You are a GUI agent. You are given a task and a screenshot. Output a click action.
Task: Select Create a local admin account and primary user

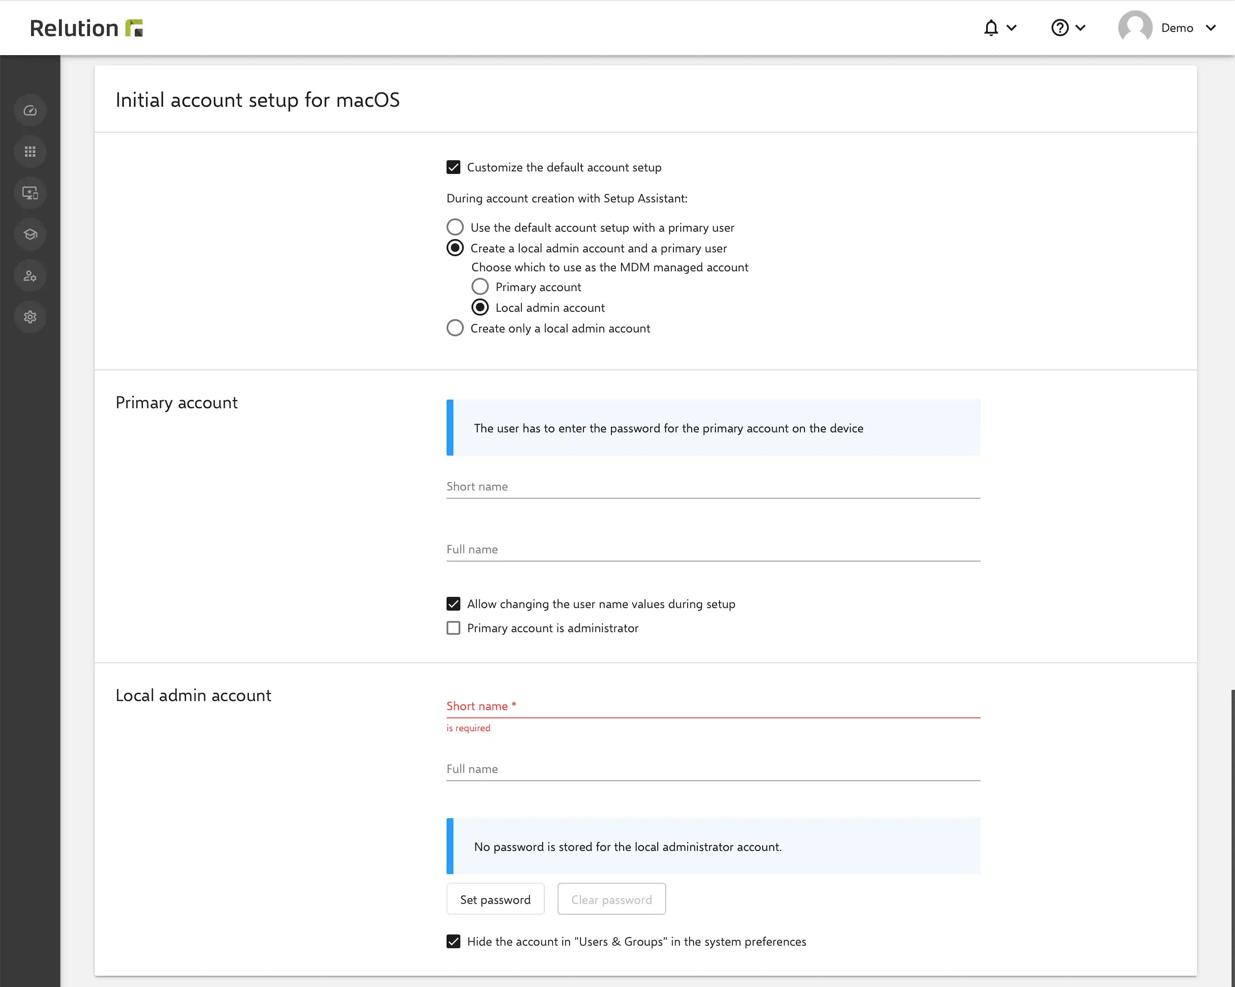455,248
